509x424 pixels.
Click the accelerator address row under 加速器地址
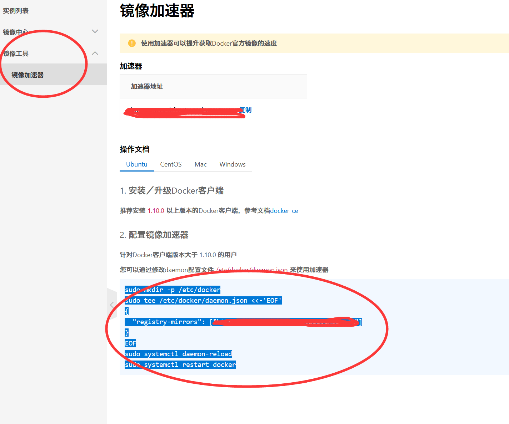tap(179, 109)
